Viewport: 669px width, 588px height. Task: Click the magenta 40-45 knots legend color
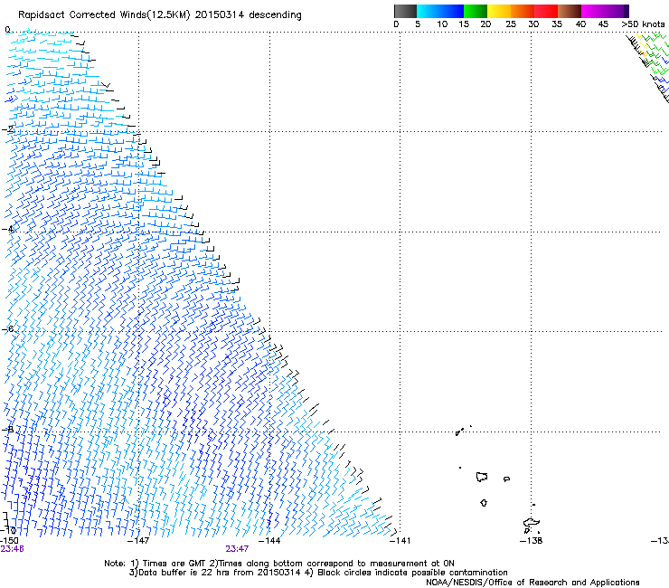click(593, 11)
